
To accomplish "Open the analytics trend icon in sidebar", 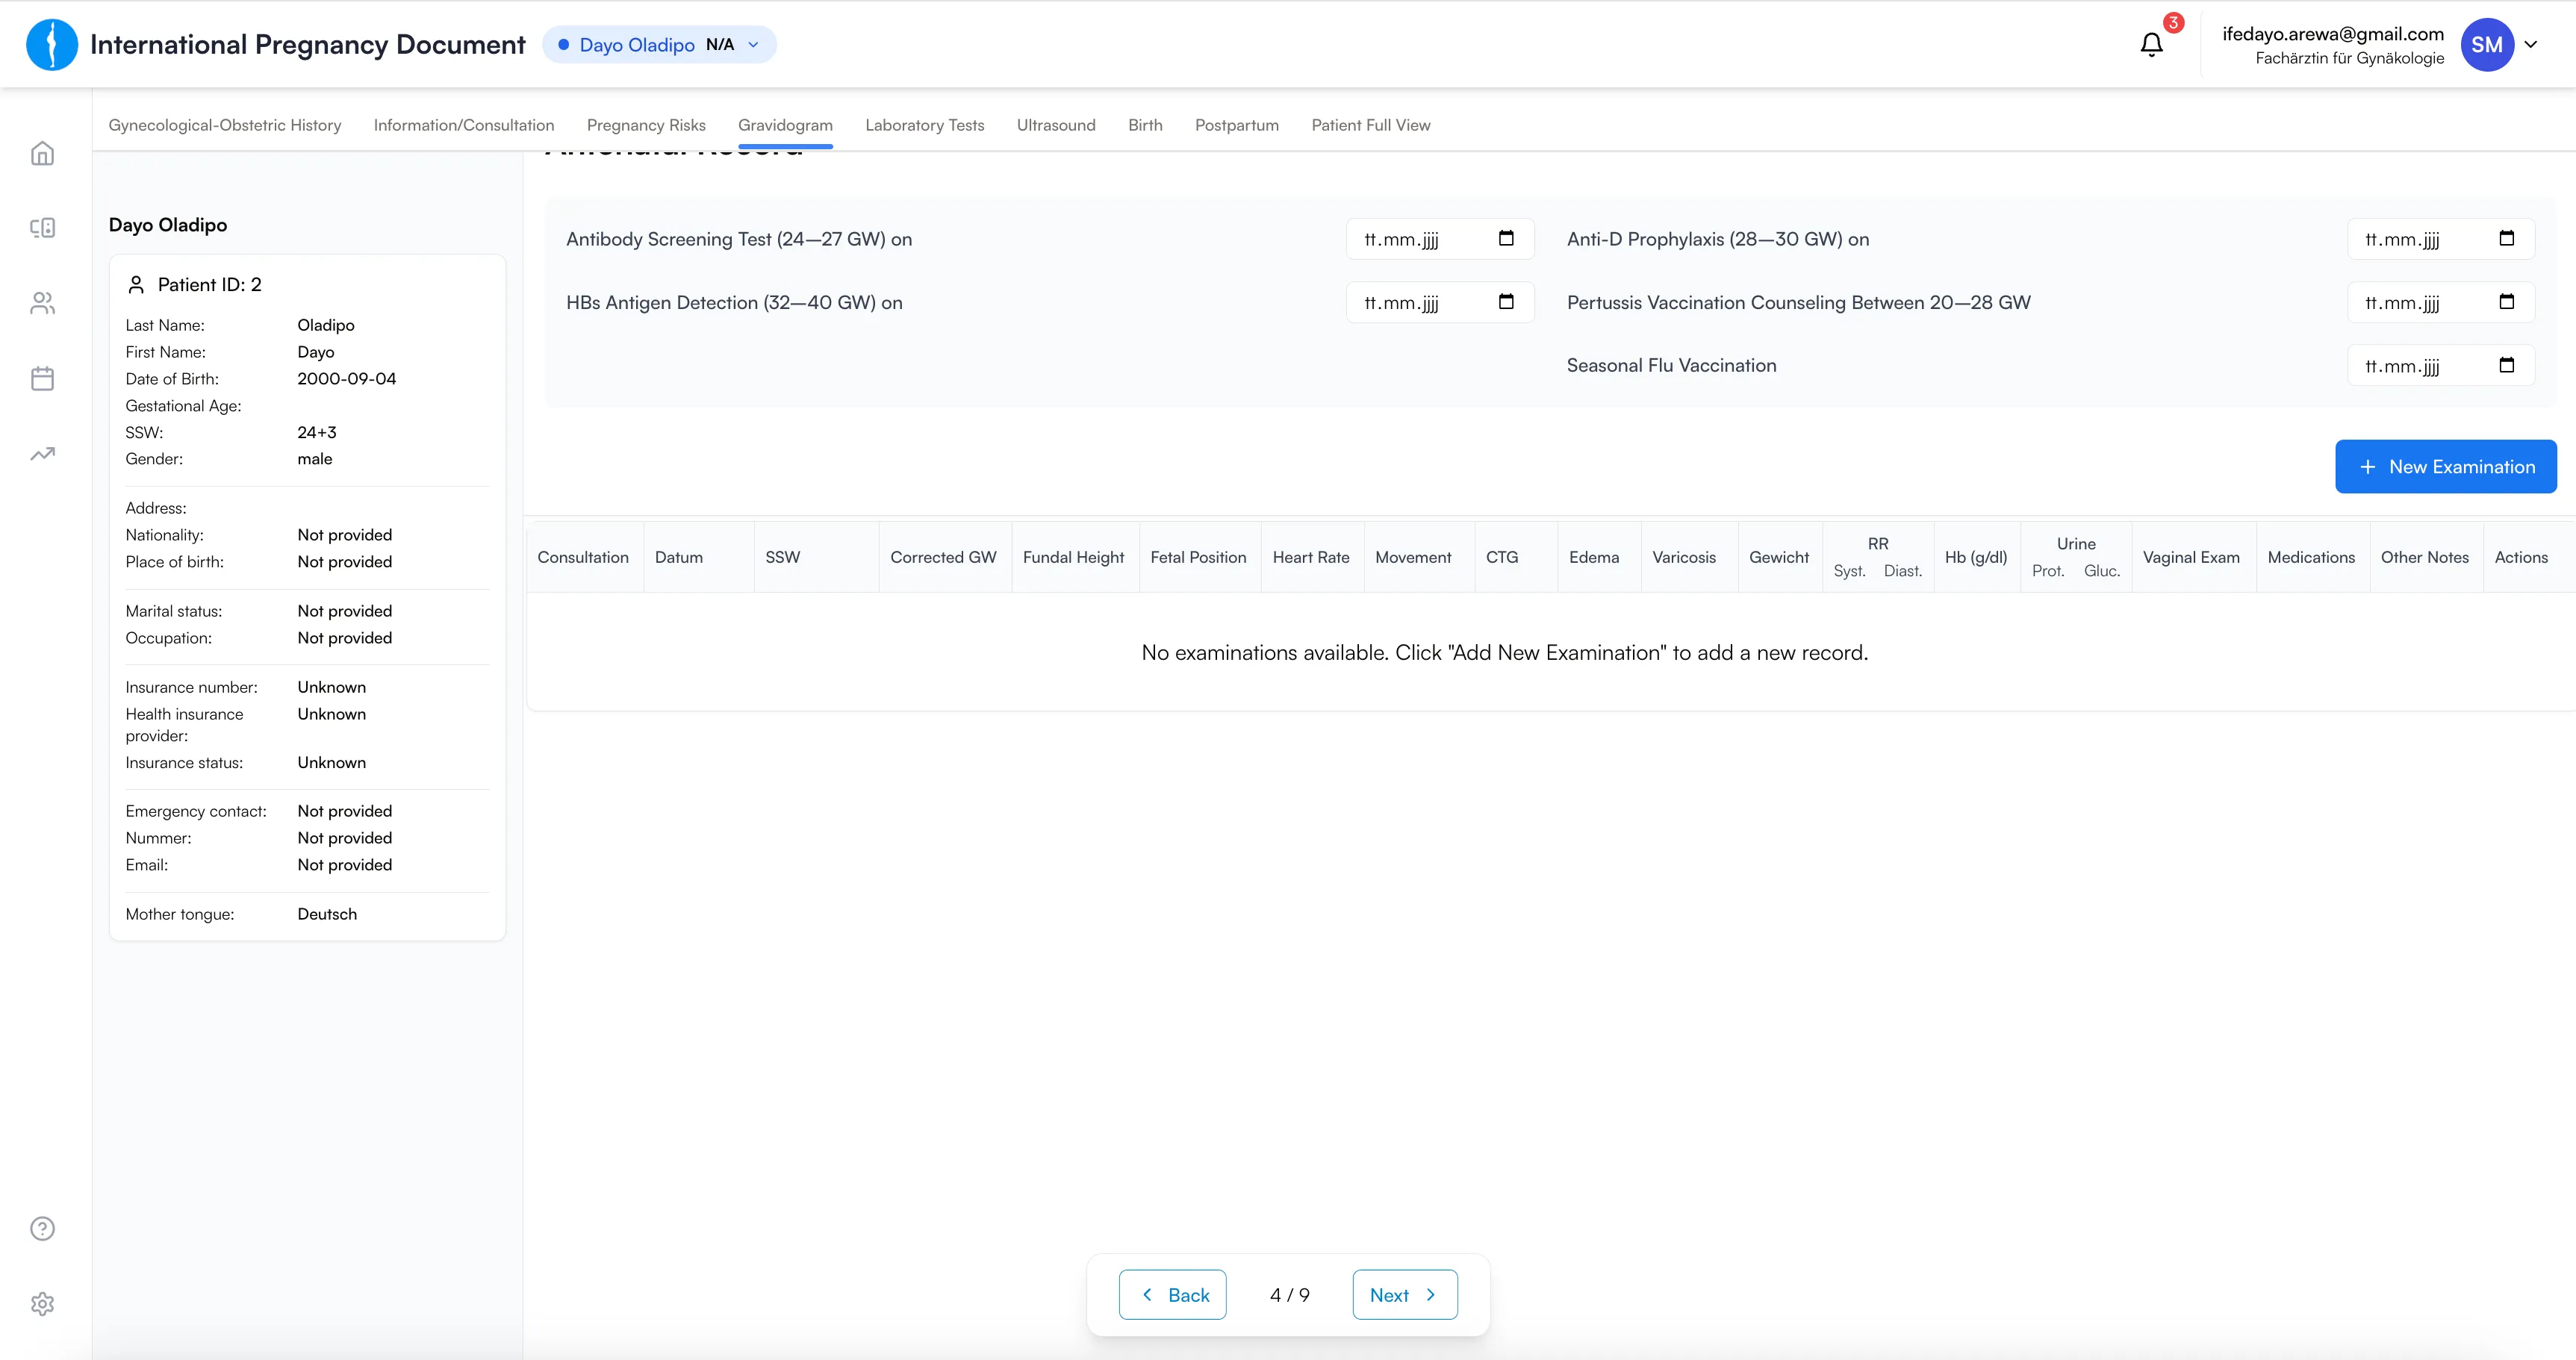I will pos(42,454).
